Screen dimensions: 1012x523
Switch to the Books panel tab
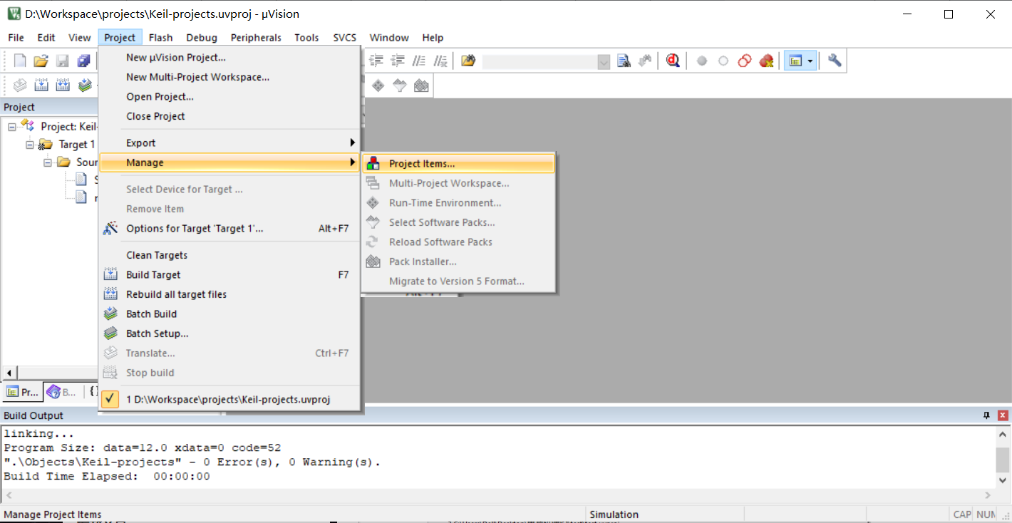(x=62, y=392)
